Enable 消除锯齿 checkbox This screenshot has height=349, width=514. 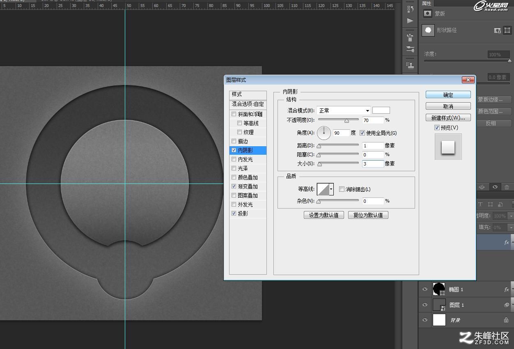click(x=342, y=189)
